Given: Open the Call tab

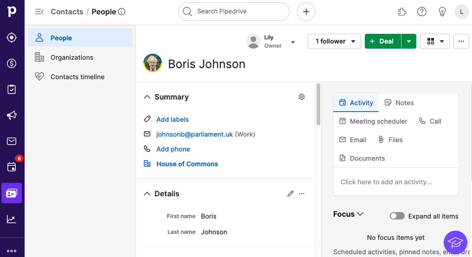Looking at the screenshot, I should (x=430, y=121).
